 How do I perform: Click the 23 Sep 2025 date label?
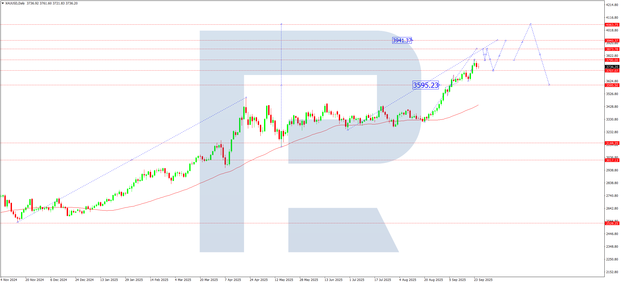[483, 280]
